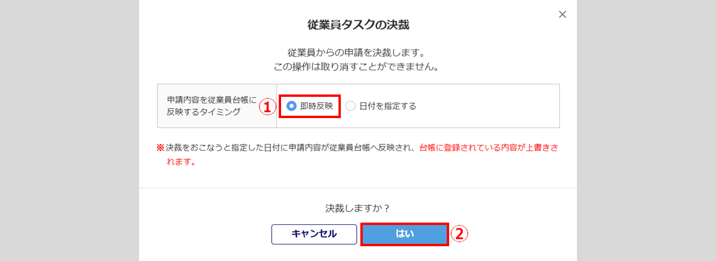Click the red text 台帳に登録されている内容が上書き
Screen dimensions: 716x261
[x=485, y=147]
